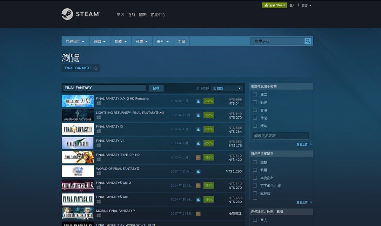
Task: Open the 語言 language dropdown
Action: [x=306, y=5]
